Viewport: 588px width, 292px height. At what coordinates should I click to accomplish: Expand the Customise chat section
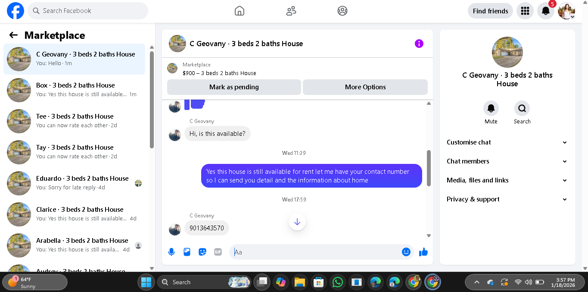pyautogui.click(x=507, y=142)
